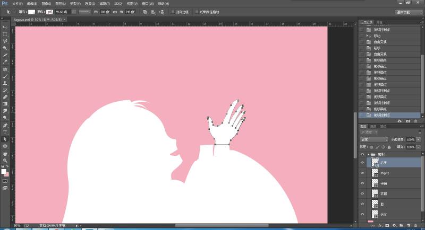Select the Zoom tool
Viewport: 425px width, 230px height.
(5, 161)
